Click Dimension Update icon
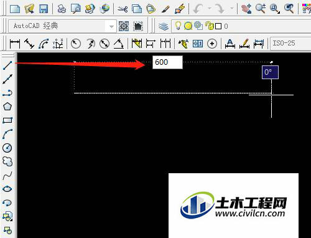The height and width of the screenshot is (238, 311). pyautogui.click(x=259, y=44)
